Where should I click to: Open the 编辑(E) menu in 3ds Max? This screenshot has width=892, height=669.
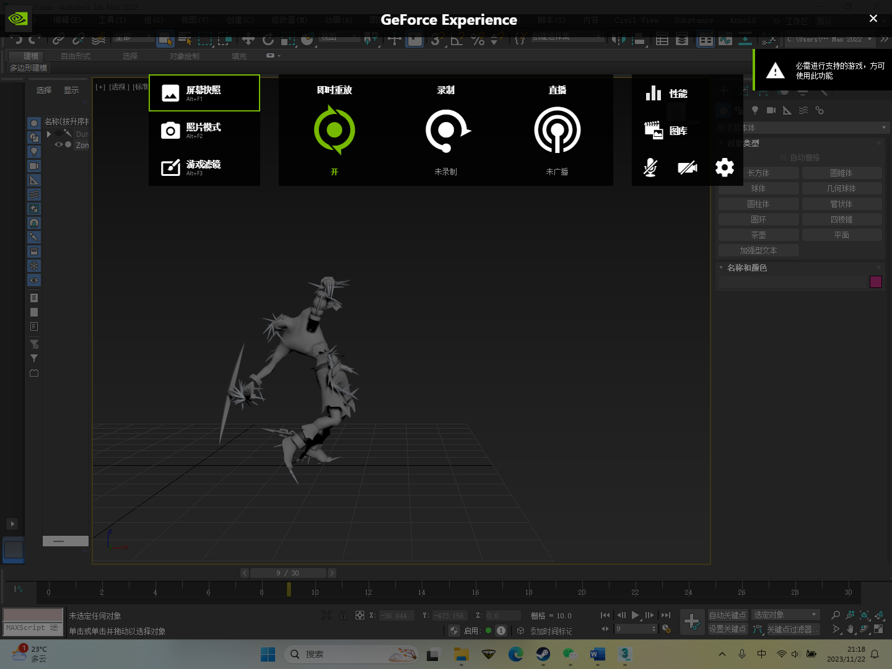point(67,20)
